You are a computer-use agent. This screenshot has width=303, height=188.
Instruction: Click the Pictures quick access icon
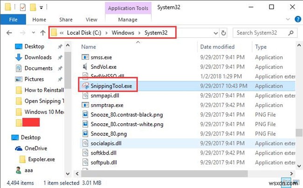click(19, 79)
